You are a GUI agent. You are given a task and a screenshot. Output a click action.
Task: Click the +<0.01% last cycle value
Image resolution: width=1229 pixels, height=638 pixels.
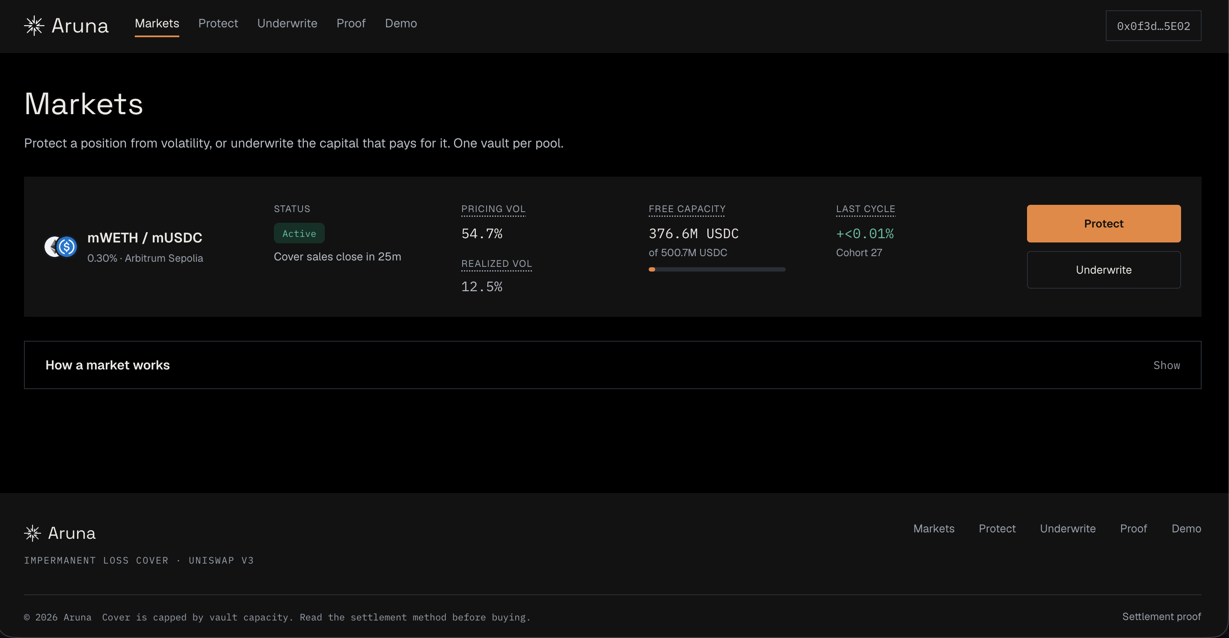pos(865,233)
